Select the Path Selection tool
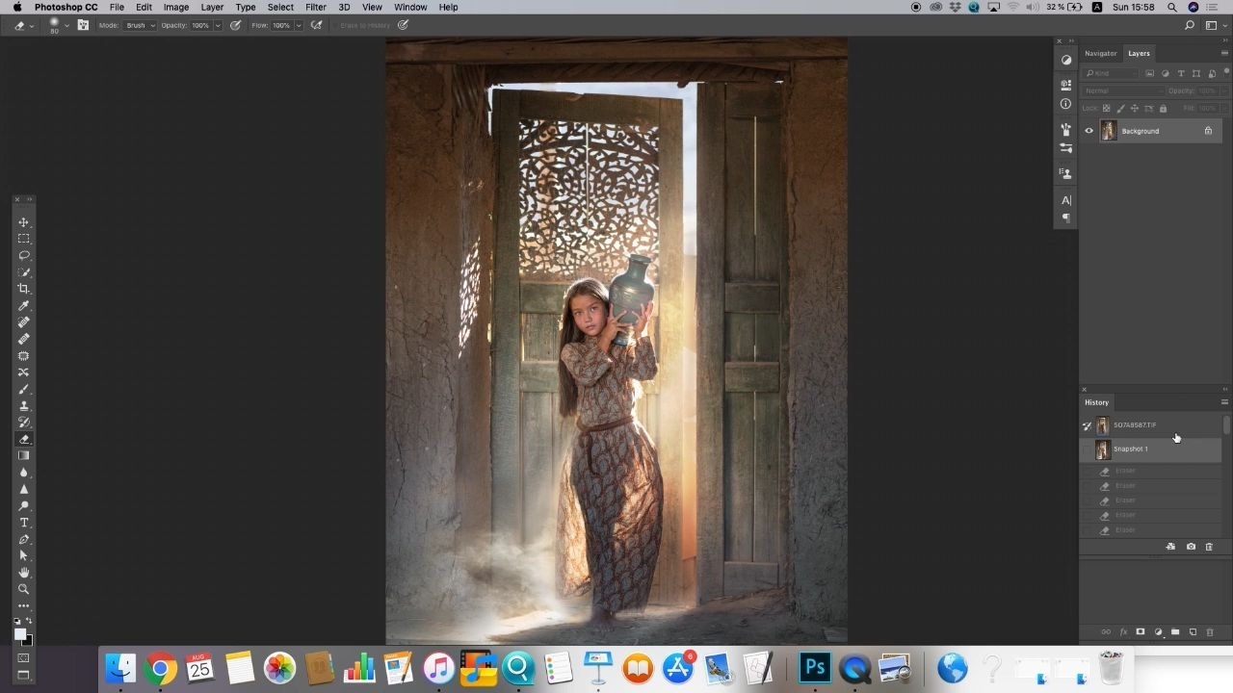Image resolution: width=1233 pixels, height=693 pixels. [24, 555]
